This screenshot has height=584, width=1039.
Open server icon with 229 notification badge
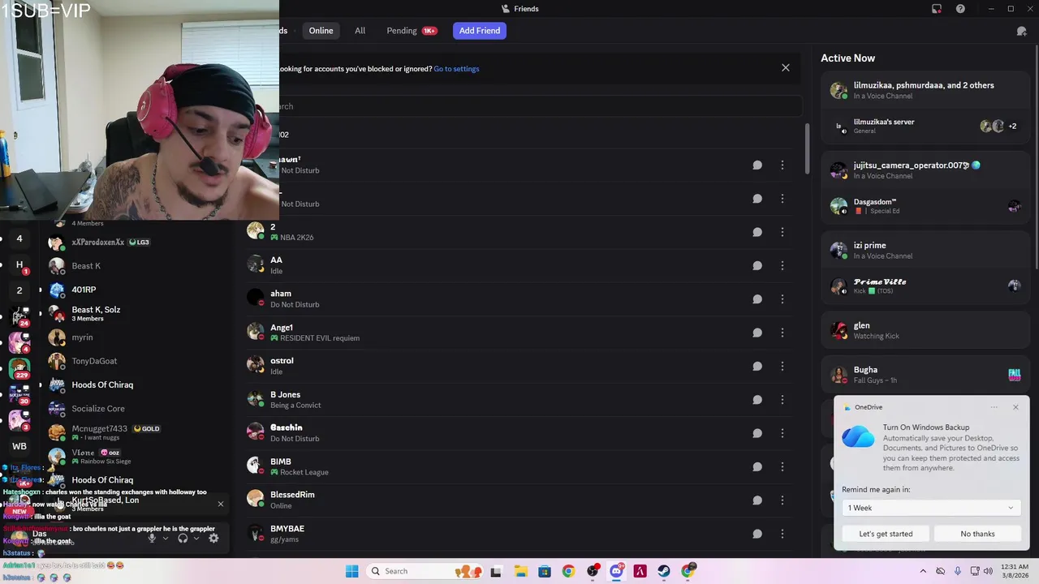pos(19,367)
